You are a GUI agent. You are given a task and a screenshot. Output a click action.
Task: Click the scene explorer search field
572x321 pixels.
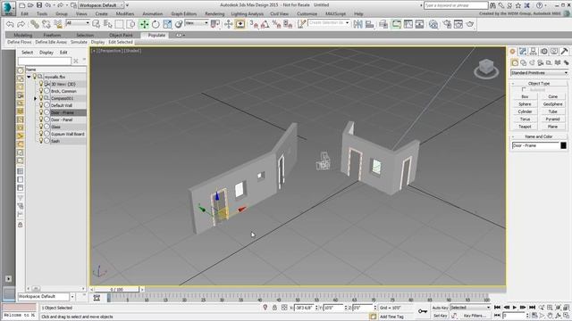click(45, 62)
